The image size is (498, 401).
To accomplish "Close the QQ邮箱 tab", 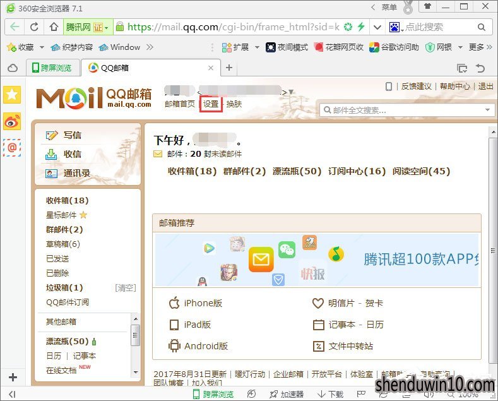I will pos(211,68).
